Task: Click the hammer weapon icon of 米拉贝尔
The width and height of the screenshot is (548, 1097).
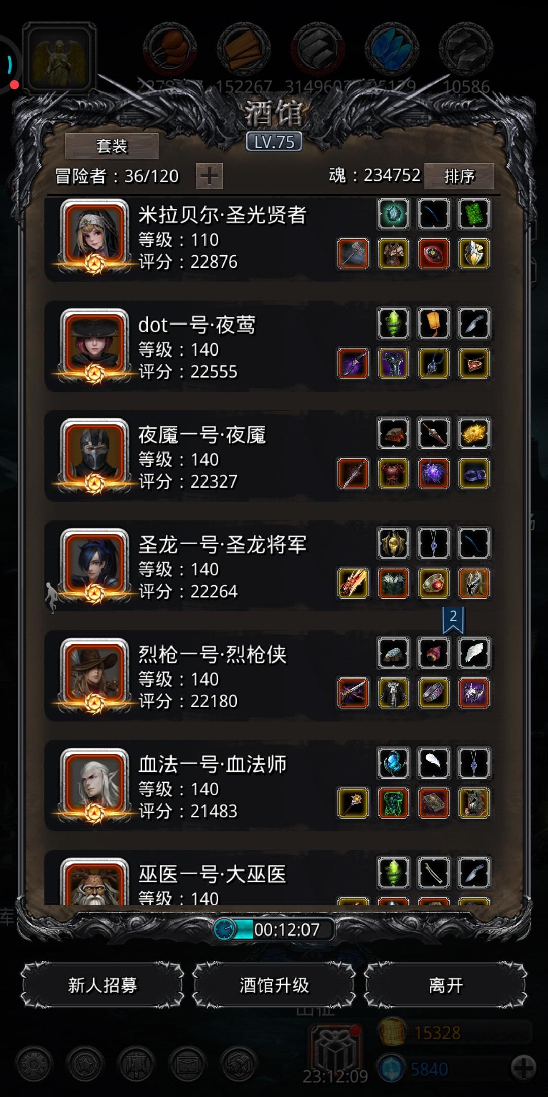Action: click(353, 253)
